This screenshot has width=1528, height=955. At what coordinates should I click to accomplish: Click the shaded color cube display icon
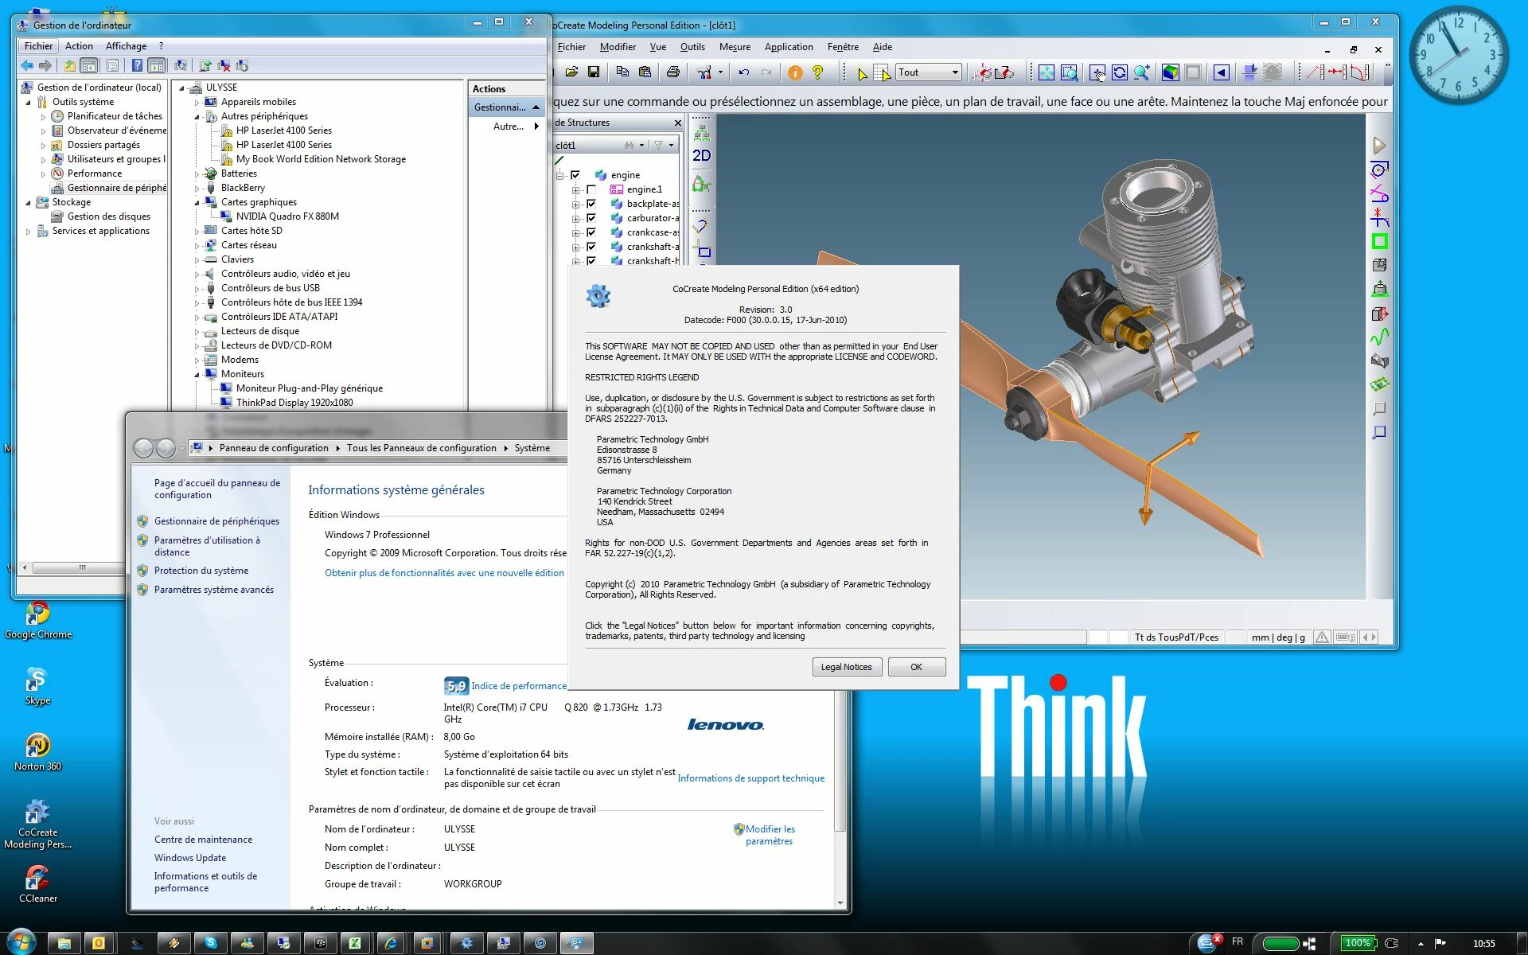point(1170,72)
